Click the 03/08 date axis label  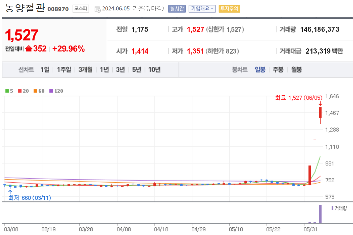click(x=11, y=229)
